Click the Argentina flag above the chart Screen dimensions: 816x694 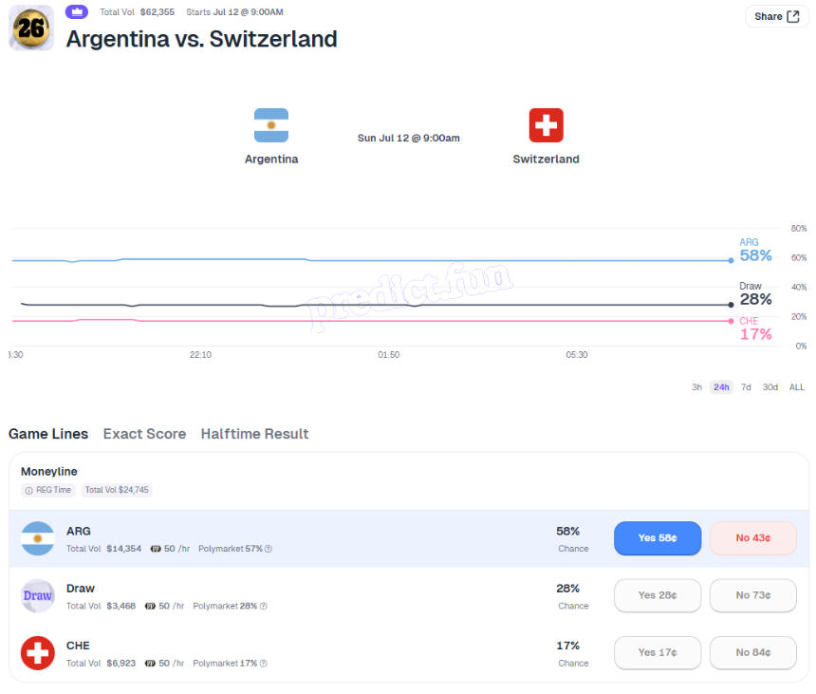[271, 125]
